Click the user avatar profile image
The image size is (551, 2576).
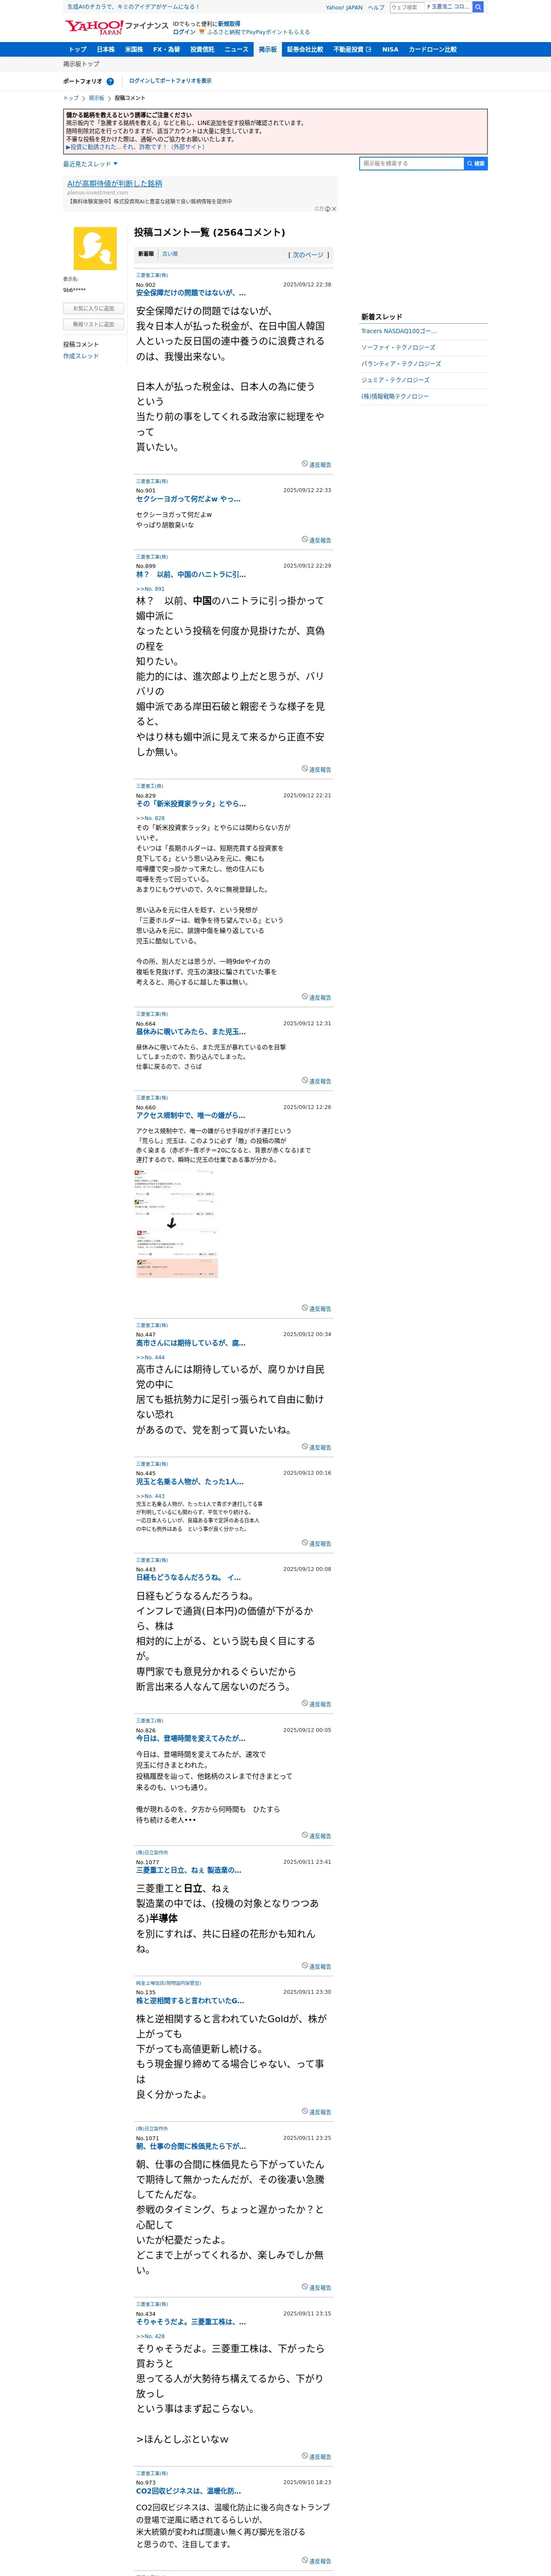tap(95, 248)
